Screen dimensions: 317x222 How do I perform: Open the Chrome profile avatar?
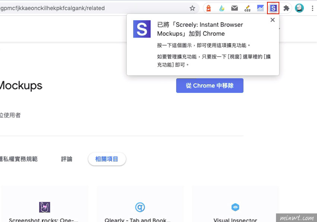click(x=299, y=8)
